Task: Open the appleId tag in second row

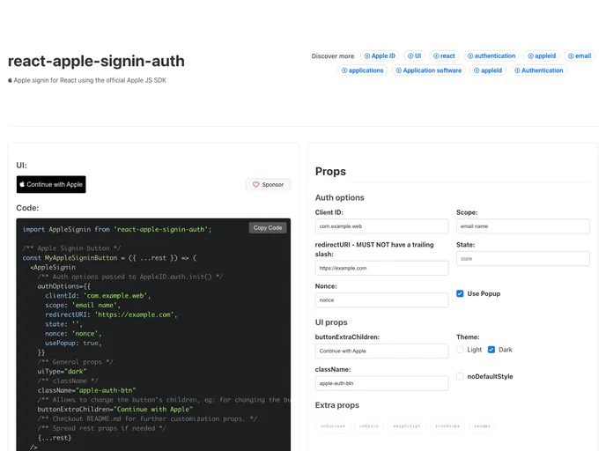Action: point(488,70)
